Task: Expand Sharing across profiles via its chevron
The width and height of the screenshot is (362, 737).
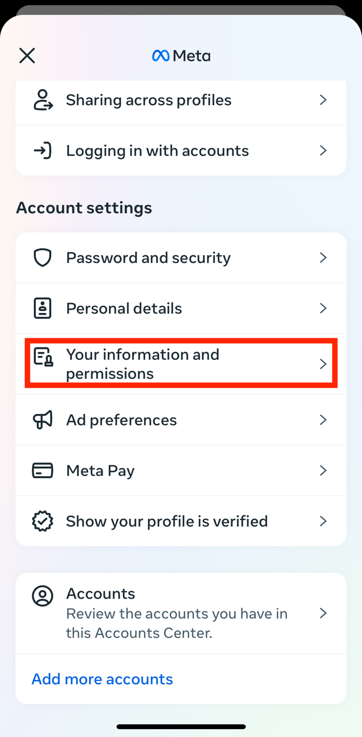Action: [x=323, y=100]
